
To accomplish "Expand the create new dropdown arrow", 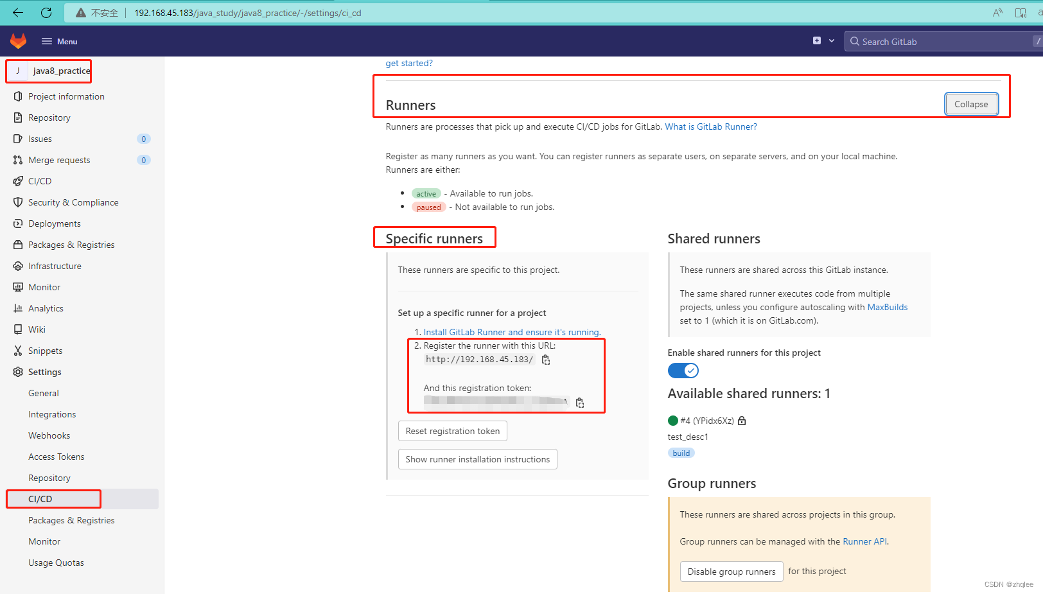I will [832, 40].
